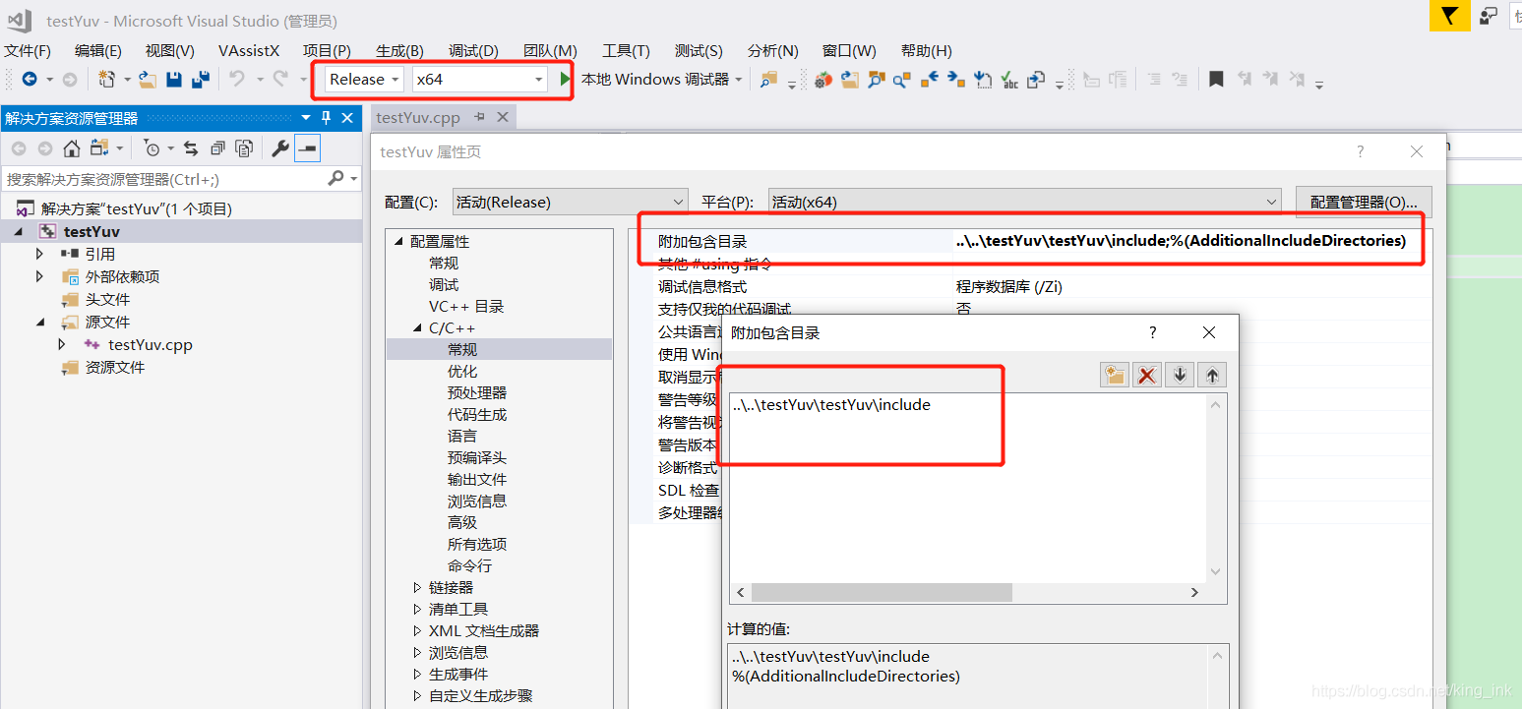Screen dimensions: 1522x709
Task: Click the Solution Explorer search magnifier icon
Action: click(x=336, y=178)
